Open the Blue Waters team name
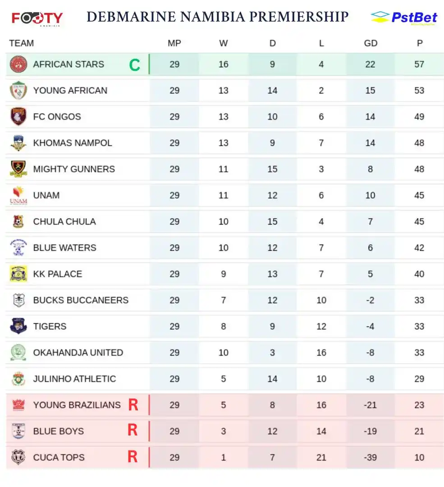Image resolution: width=444 pixels, height=487 pixels. [x=64, y=248]
